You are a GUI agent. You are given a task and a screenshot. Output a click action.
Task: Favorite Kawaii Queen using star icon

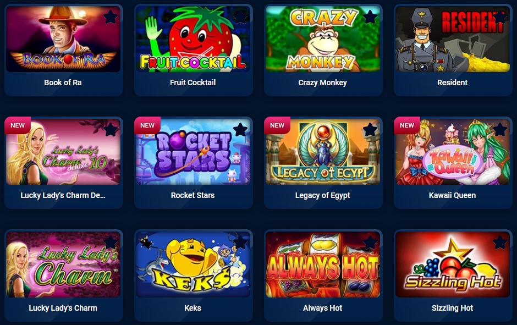[x=500, y=130]
